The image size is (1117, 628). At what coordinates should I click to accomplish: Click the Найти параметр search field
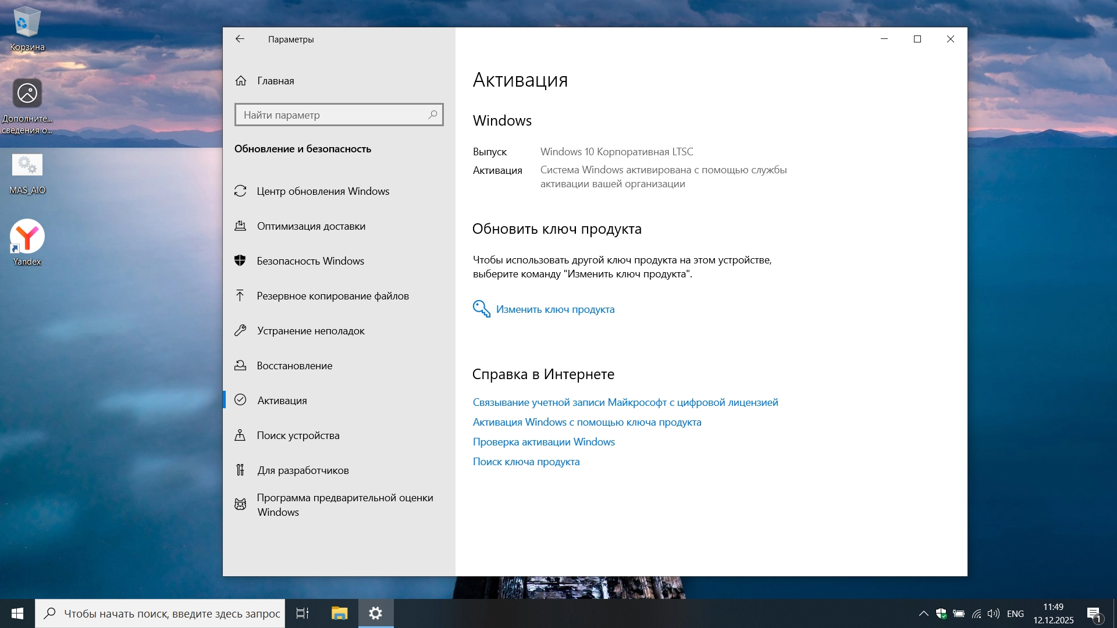click(332, 115)
